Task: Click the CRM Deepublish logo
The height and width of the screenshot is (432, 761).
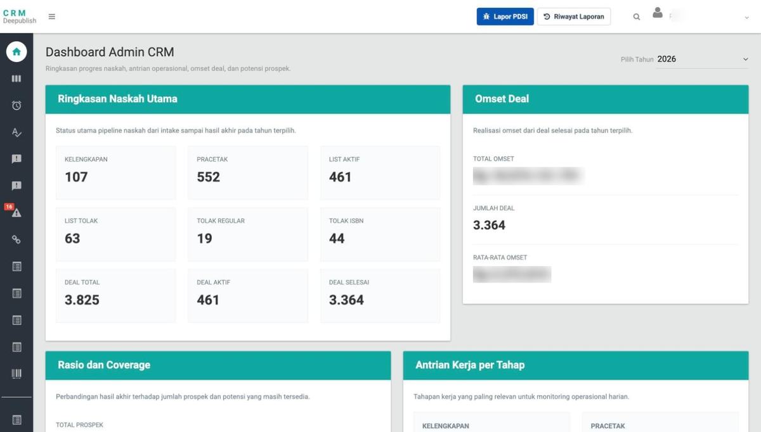Action: tap(20, 16)
